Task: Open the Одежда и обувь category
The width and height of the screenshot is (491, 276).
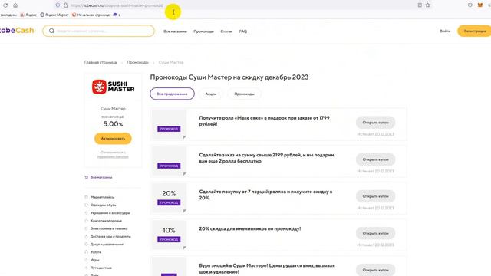Action: [103, 205]
